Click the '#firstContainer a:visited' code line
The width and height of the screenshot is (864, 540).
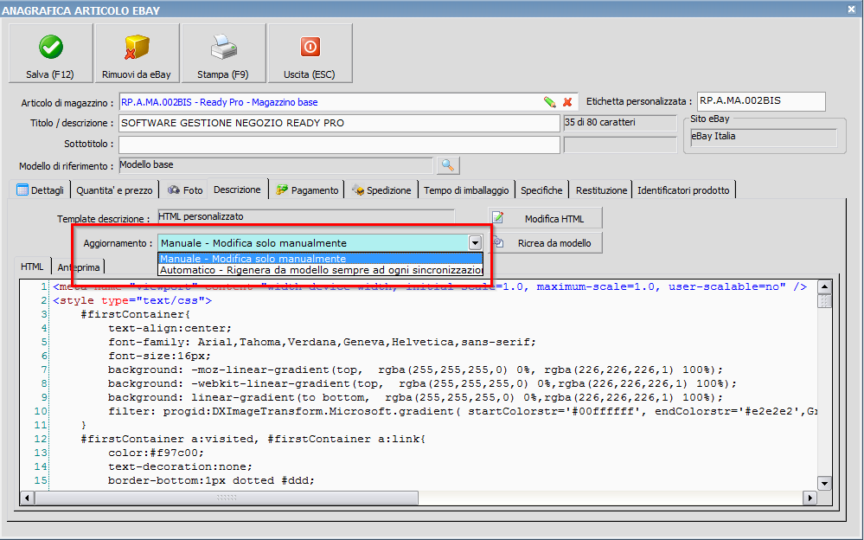(253, 439)
